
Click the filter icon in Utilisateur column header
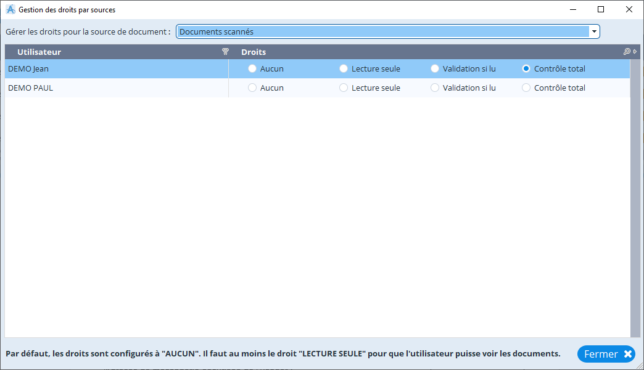[225, 52]
